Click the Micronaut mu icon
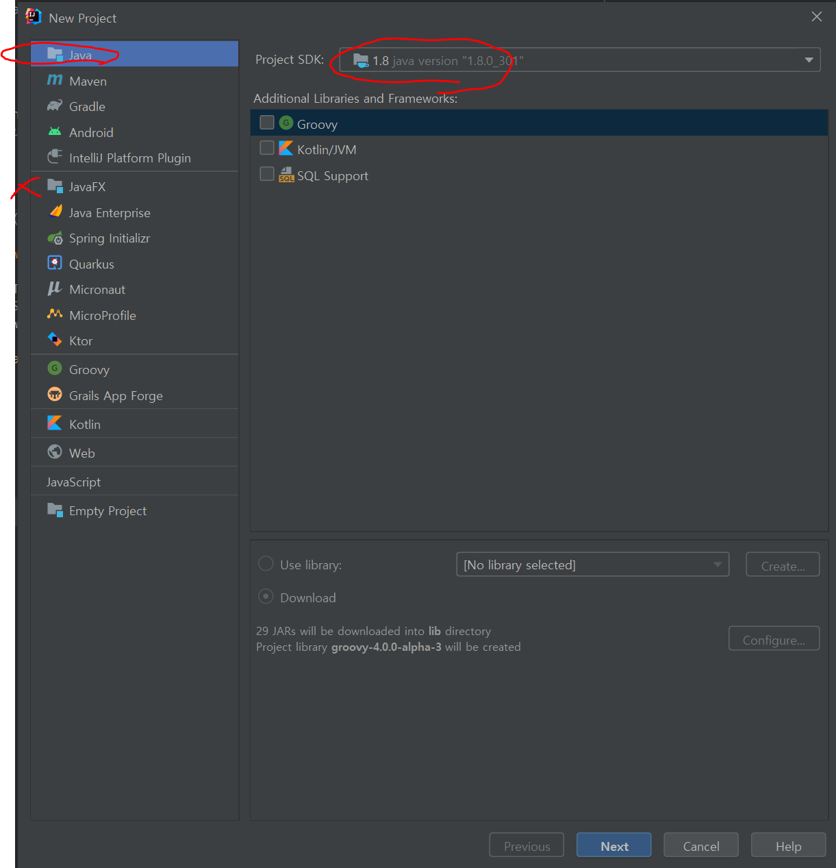Screen dimensions: 836x868 (55, 288)
